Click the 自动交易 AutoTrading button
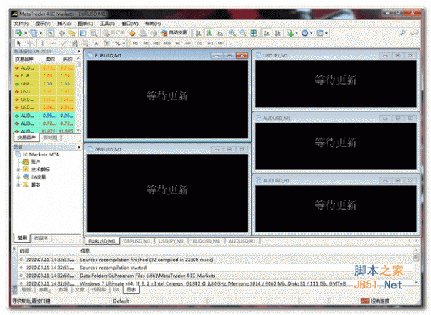431x315 pixels. (x=174, y=33)
